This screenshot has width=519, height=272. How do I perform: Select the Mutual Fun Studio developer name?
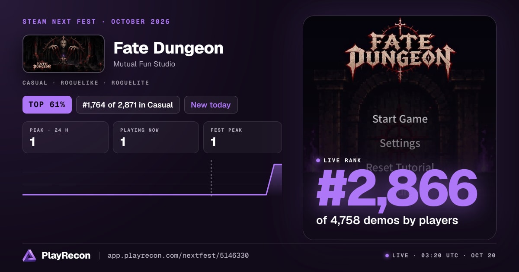144,64
